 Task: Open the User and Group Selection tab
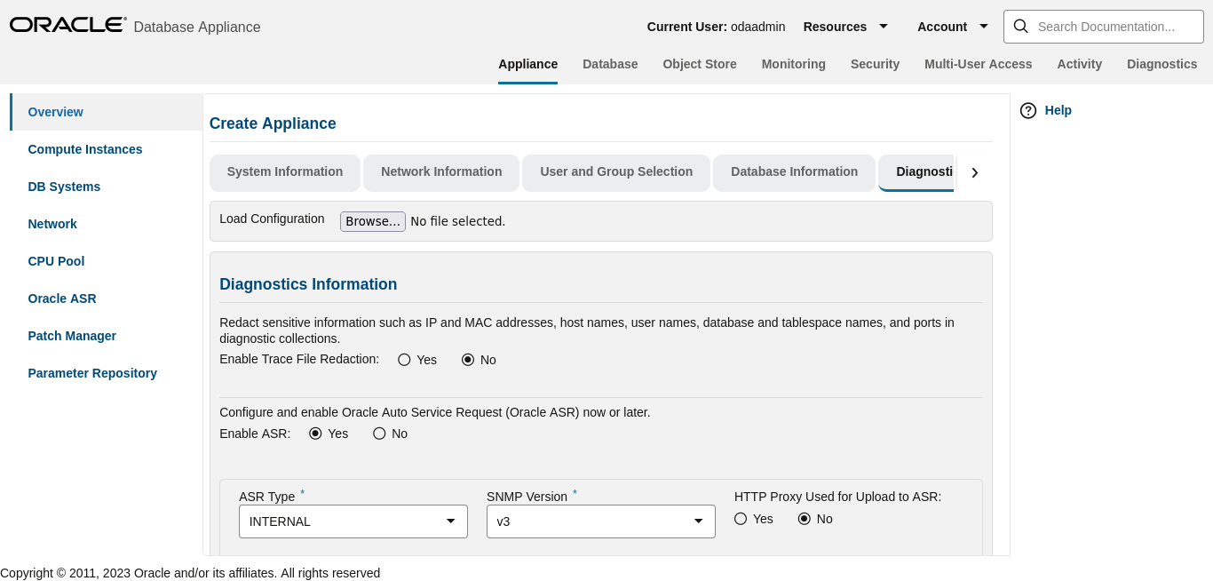(x=616, y=172)
